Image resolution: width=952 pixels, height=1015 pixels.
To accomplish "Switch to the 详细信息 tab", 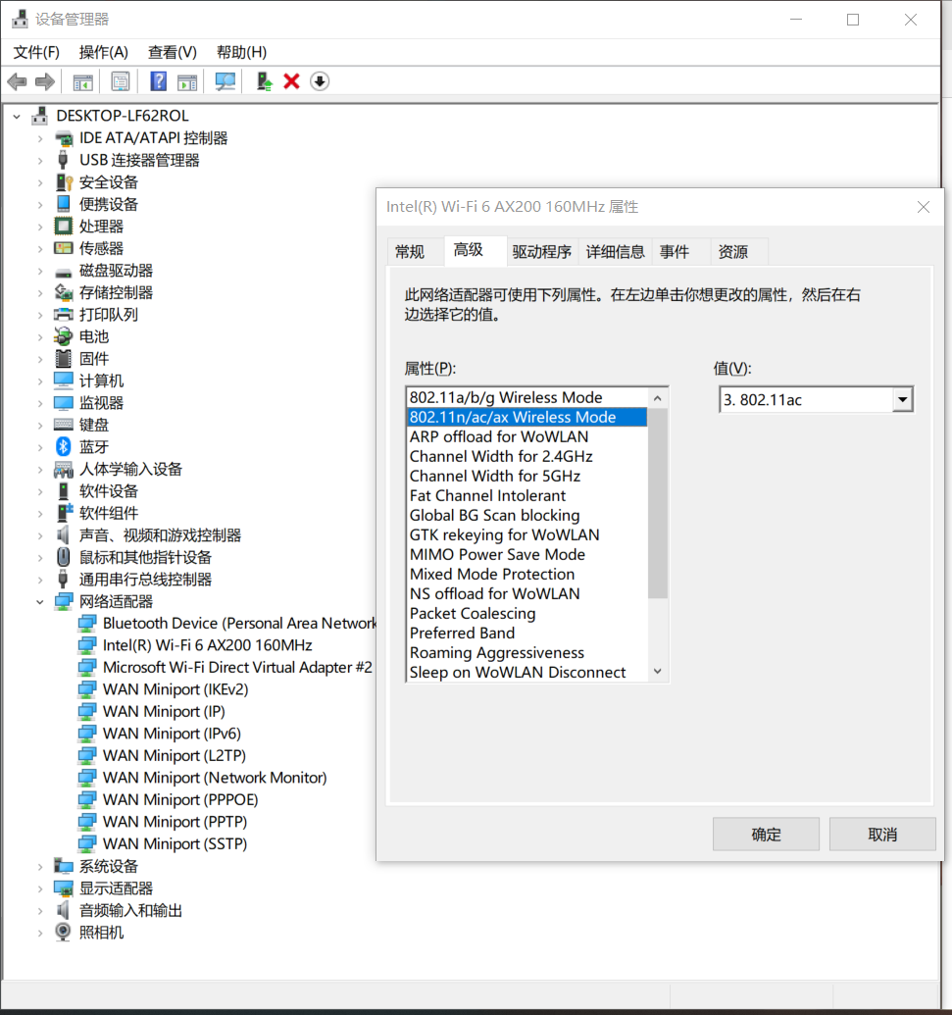I will (x=615, y=252).
